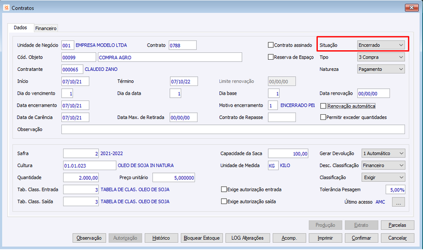Click the Contrato number field 0788
423x250 pixels.
182,45
